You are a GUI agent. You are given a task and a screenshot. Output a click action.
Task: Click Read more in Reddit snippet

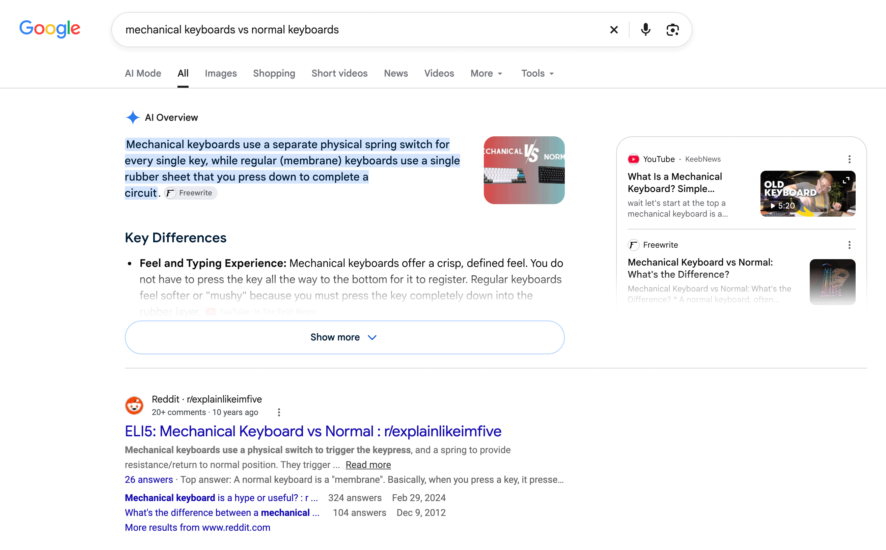click(368, 465)
